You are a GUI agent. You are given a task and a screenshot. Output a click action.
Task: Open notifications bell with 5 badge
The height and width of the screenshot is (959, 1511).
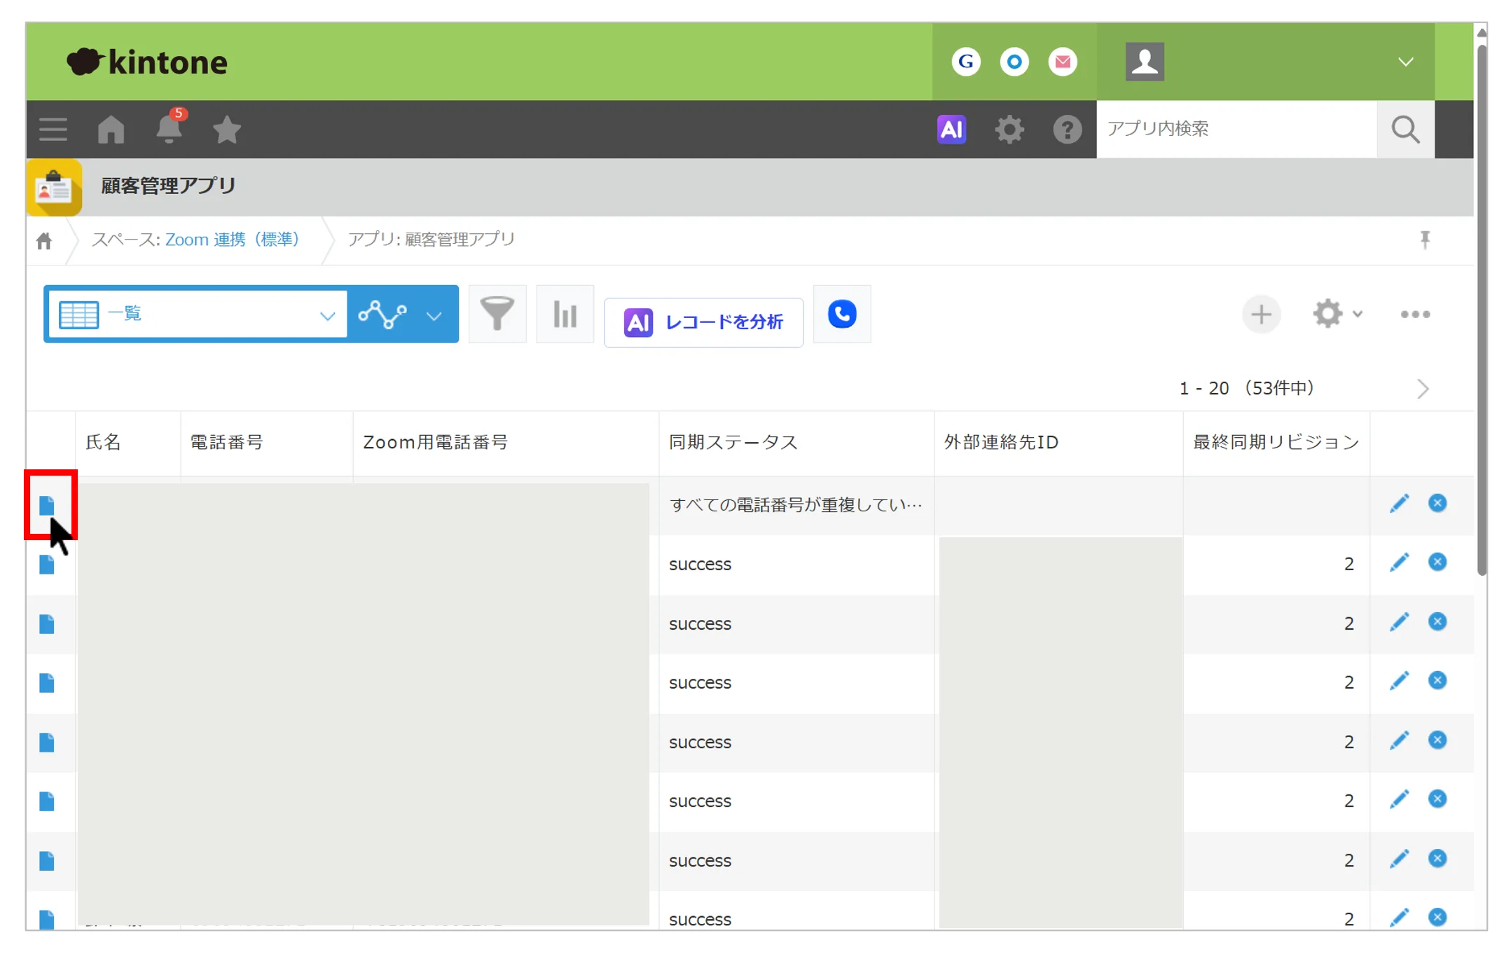click(170, 127)
